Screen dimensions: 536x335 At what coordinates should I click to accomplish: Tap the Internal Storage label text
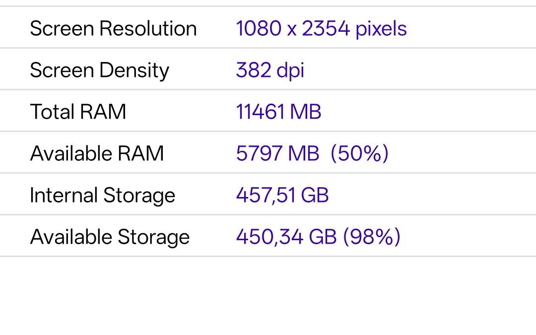tap(102, 195)
